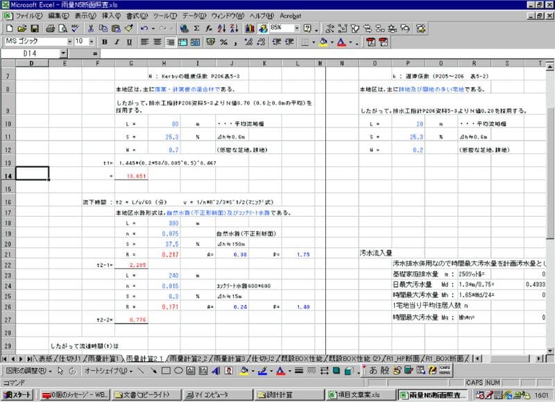Select the Oval drawing tool
This screenshot has width=555, height=402.
point(178,371)
